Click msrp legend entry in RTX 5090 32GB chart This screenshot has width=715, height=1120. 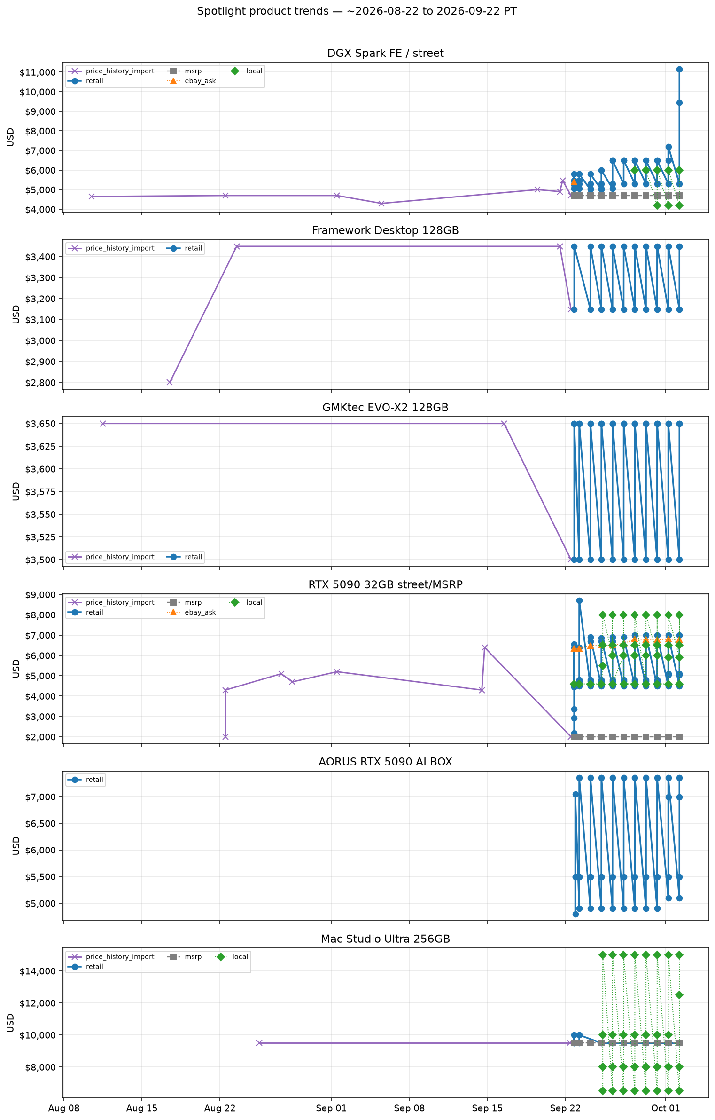pyautogui.click(x=184, y=602)
